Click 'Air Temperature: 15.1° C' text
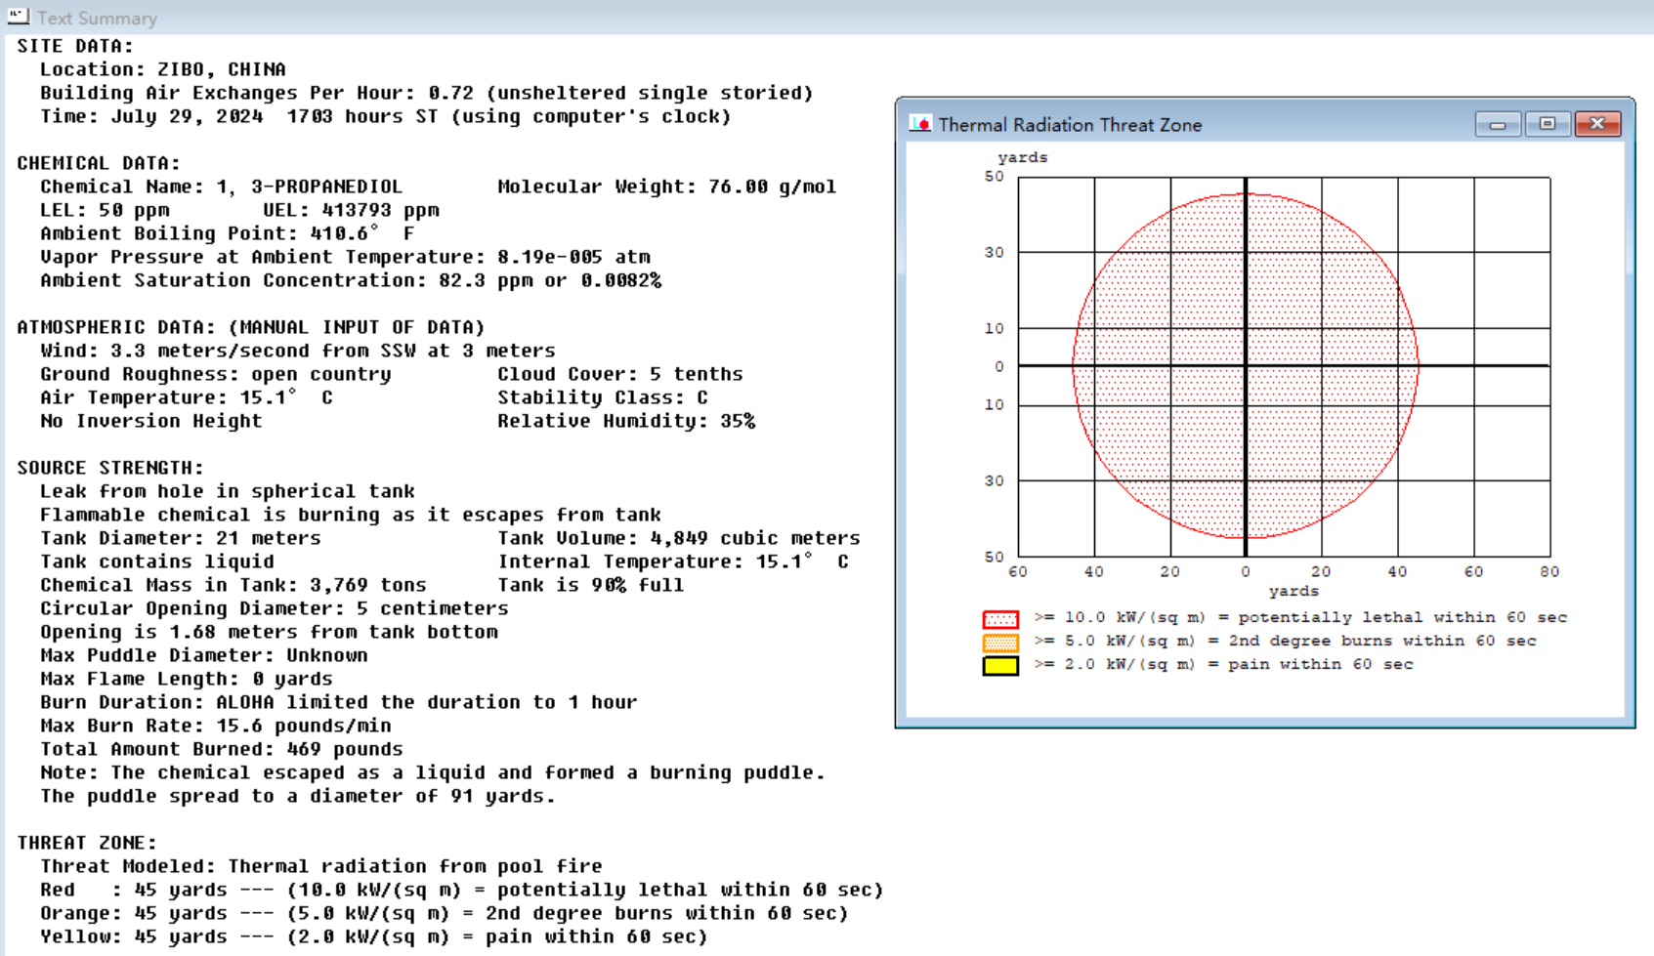 click(187, 397)
